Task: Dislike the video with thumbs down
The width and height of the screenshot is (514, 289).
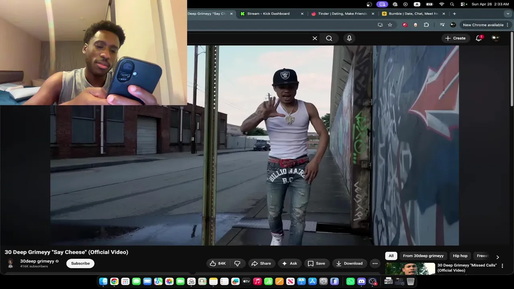Action: 237,263
